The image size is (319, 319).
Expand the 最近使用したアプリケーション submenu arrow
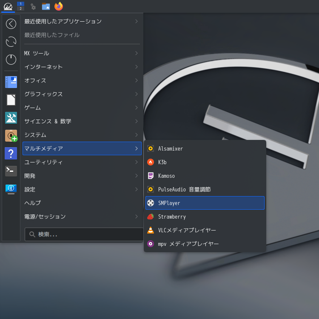point(137,21)
